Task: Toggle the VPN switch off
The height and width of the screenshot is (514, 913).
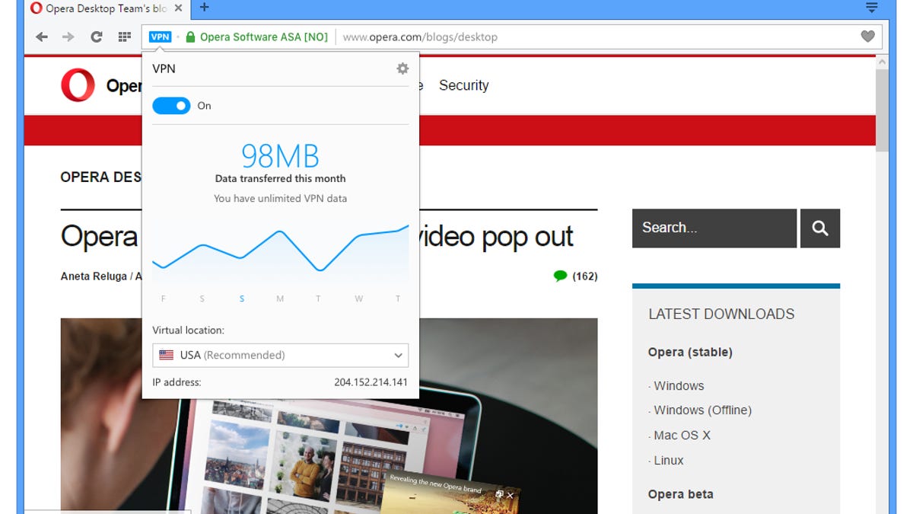Action: (171, 105)
